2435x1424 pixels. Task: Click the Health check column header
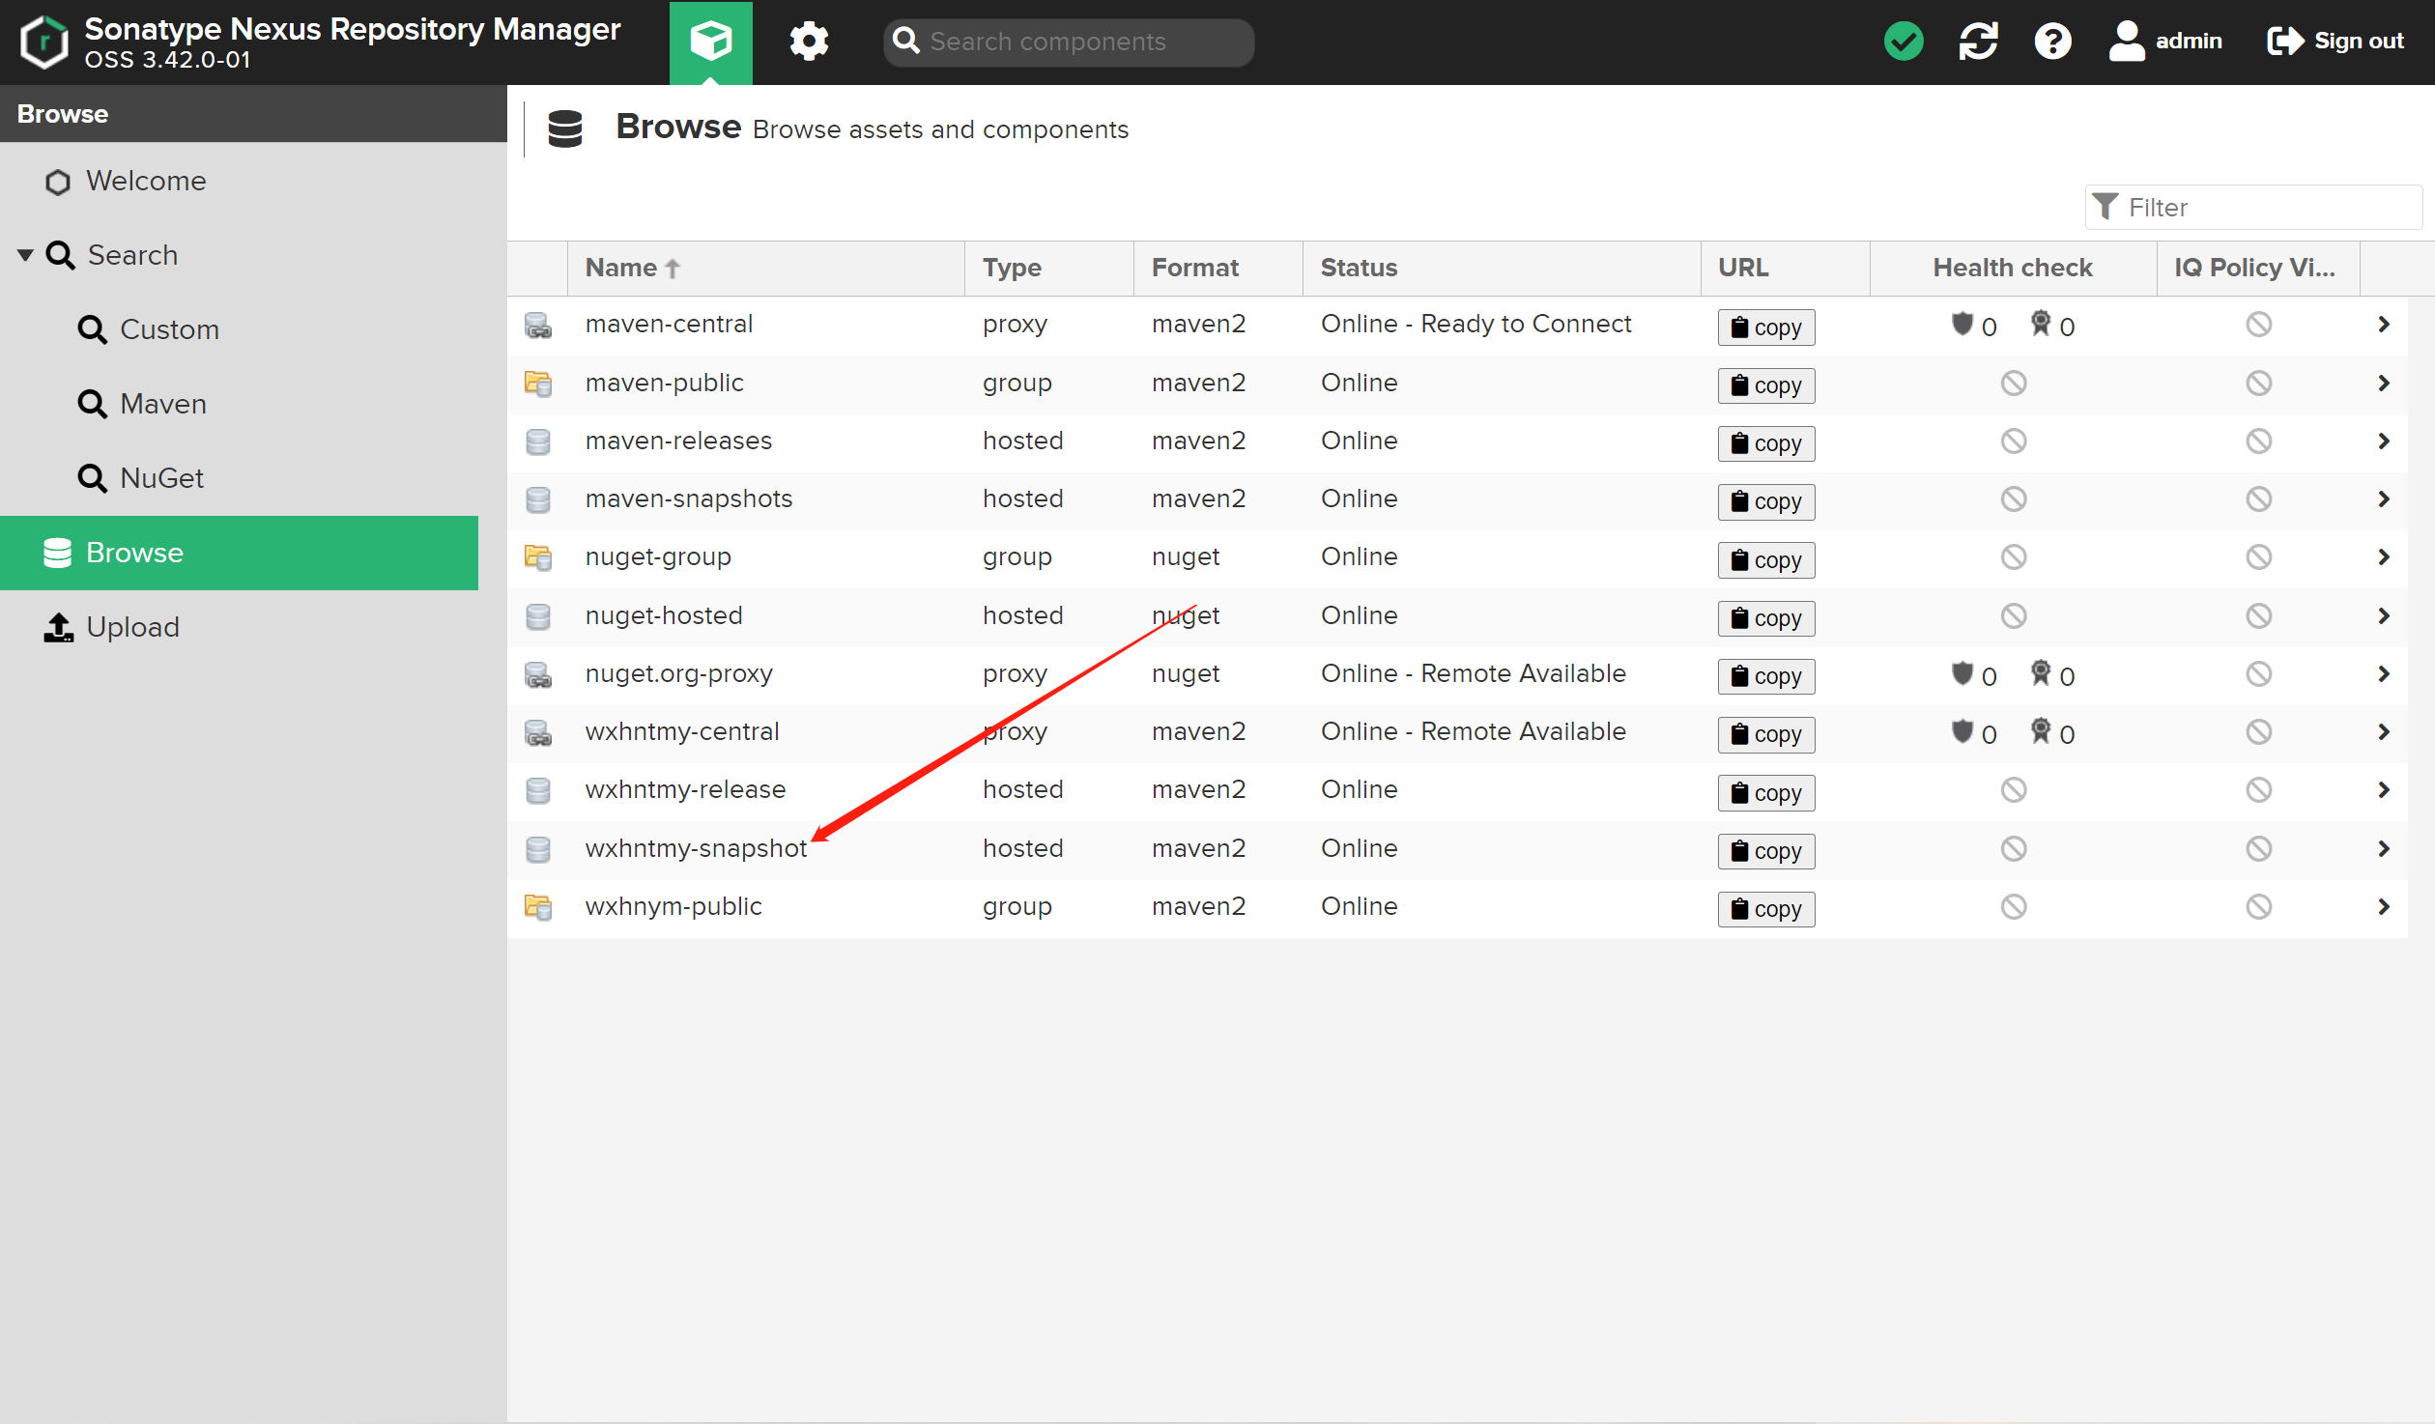2013,268
